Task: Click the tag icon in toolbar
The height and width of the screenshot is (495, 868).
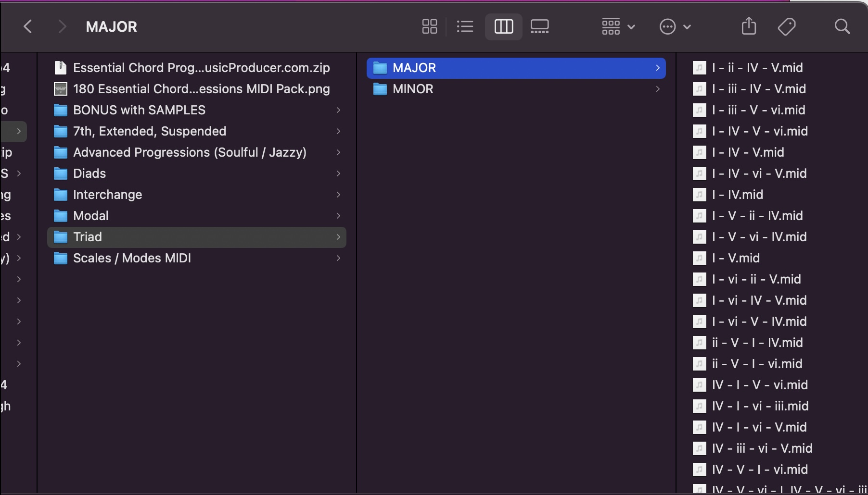Action: pyautogui.click(x=786, y=26)
